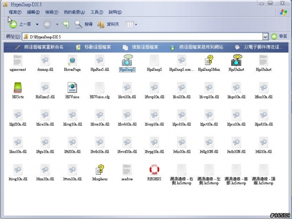Viewport: 292px width, 219px height.
Task: Open the 說明(H) menu
Action: (115, 12)
